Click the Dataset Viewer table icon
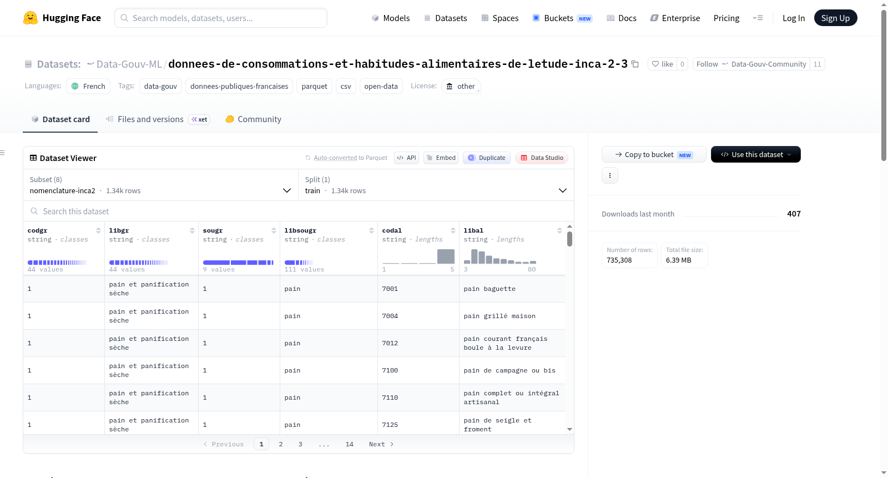The width and height of the screenshot is (888, 478). [33, 158]
